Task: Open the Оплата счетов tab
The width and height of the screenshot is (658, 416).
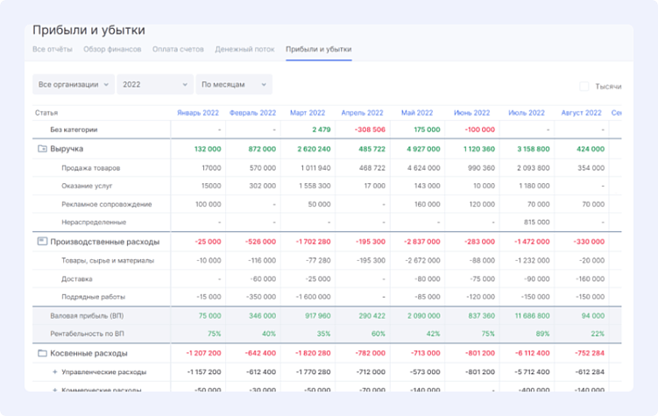Action: [177, 49]
